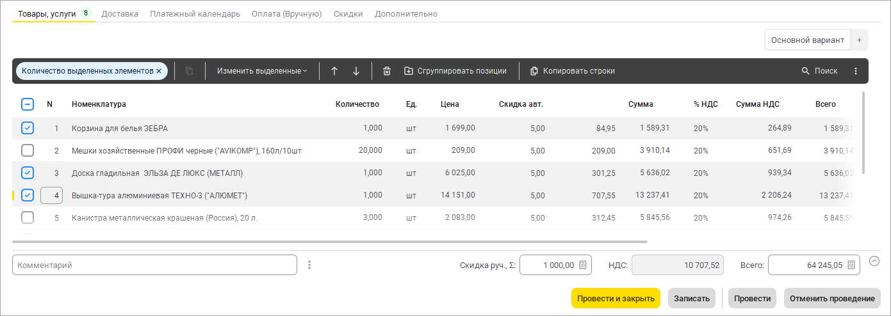Open the Платежный календарь tab
This screenshot has width=891, height=316.
(195, 13)
